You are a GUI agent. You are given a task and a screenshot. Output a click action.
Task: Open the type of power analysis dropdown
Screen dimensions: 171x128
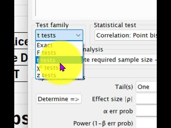(x=120, y=60)
